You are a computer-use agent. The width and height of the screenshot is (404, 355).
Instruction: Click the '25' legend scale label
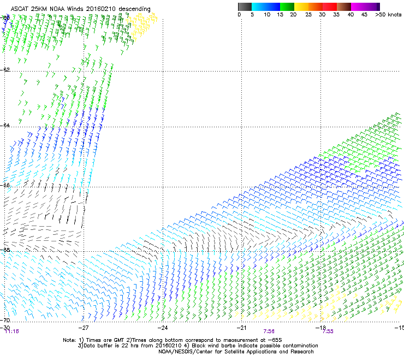coord(308,15)
